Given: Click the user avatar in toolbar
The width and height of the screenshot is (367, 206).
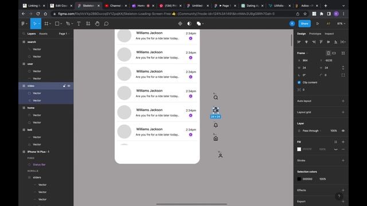Looking at the screenshot, I should point(292,23).
